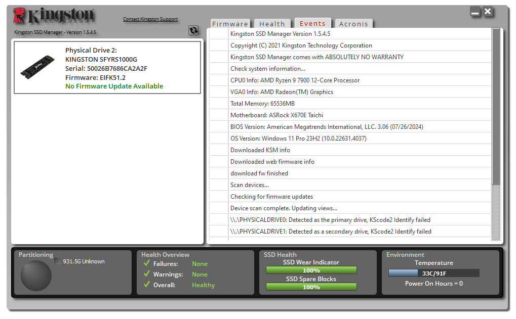Select event row 'Scan devices...'
Viewport: 516px width, 319px height.
point(350,185)
